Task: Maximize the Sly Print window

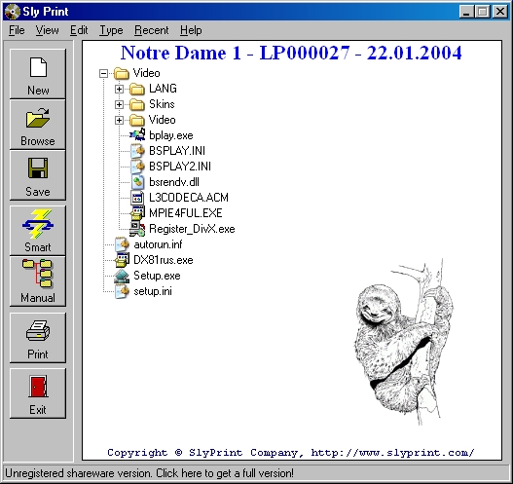Action: 483,12
